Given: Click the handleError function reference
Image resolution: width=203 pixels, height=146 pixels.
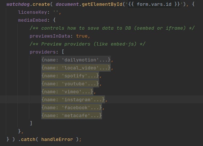Looking at the screenshot, I should 57,139.
